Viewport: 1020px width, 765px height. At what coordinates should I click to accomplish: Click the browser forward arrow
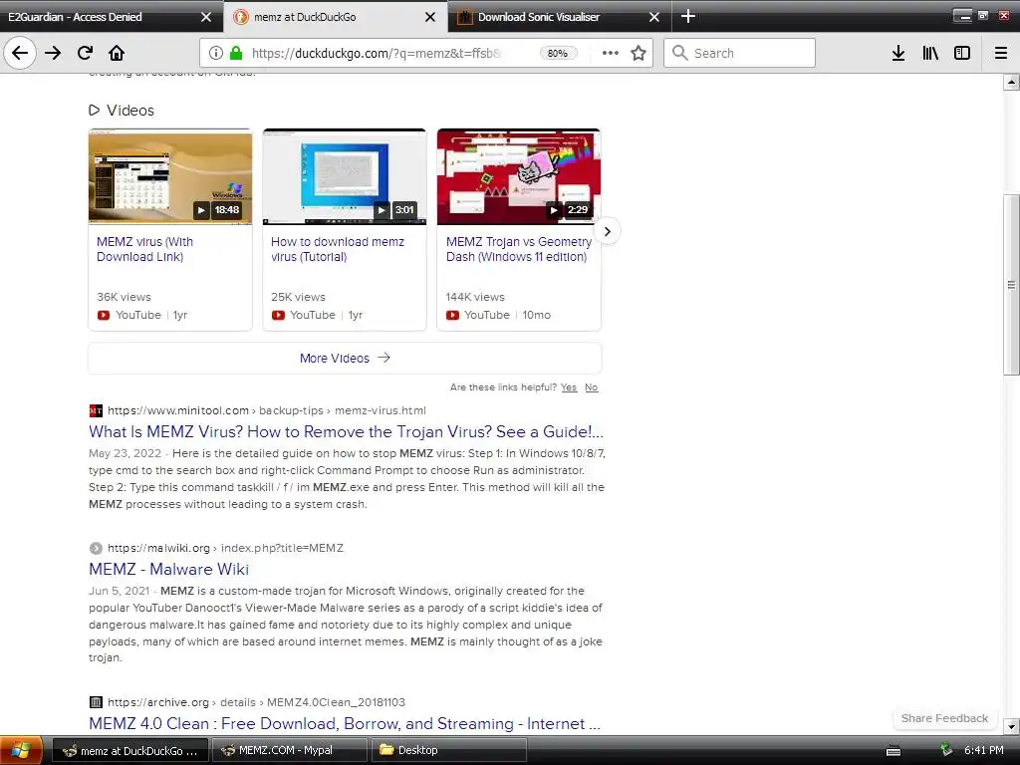click(53, 53)
